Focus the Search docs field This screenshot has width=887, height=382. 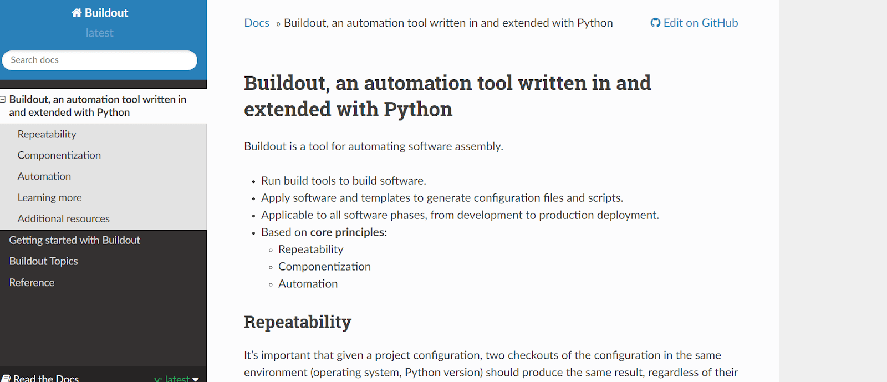(100, 60)
